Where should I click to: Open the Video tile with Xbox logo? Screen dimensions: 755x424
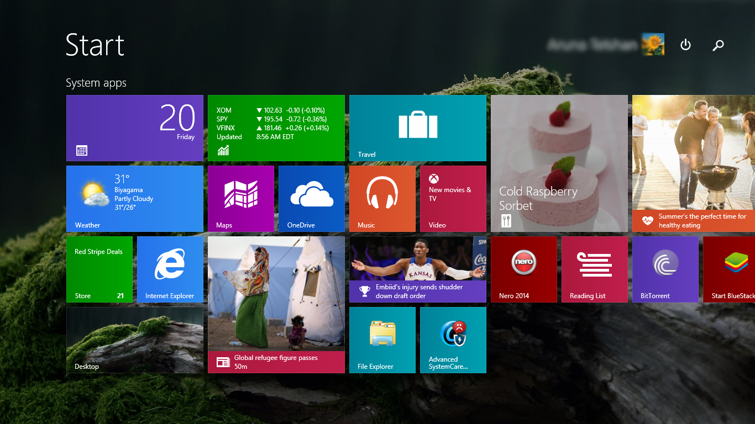point(453,199)
